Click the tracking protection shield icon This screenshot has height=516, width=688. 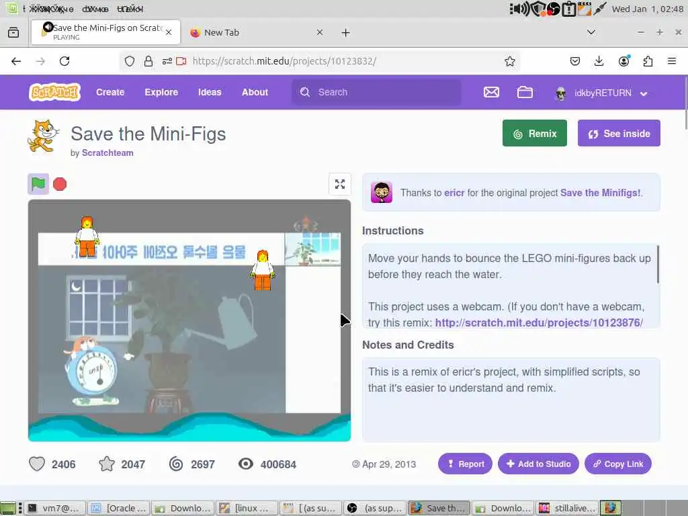coord(130,61)
